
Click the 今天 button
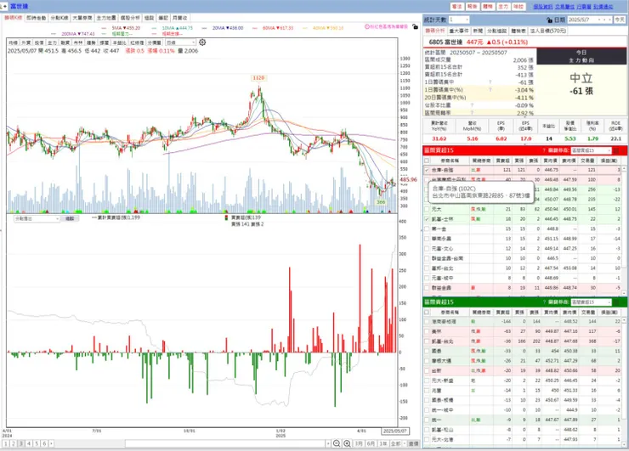click(620, 20)
